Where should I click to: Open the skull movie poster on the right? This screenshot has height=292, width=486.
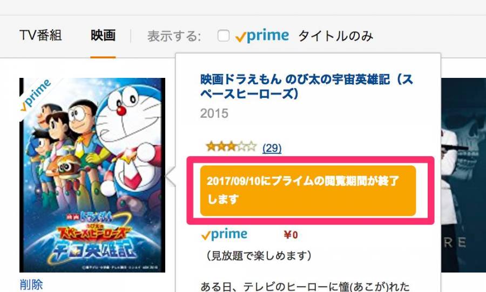pyautogui.click(x=463, y=175)
